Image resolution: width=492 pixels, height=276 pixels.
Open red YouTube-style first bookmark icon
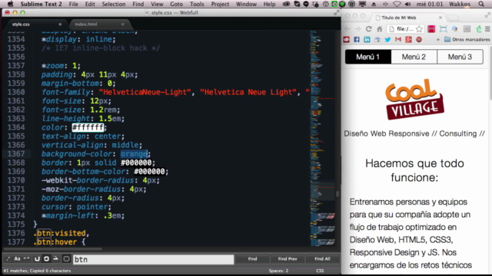tap(347, 39)
